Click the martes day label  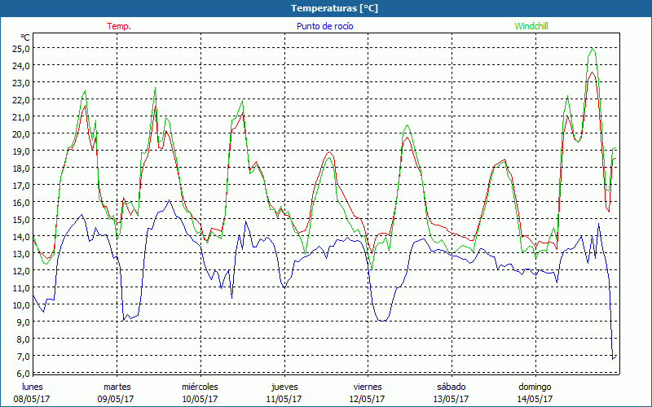[117, 387]
